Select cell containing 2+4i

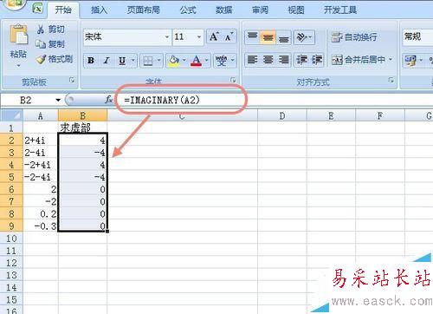[x=41, y=141]
